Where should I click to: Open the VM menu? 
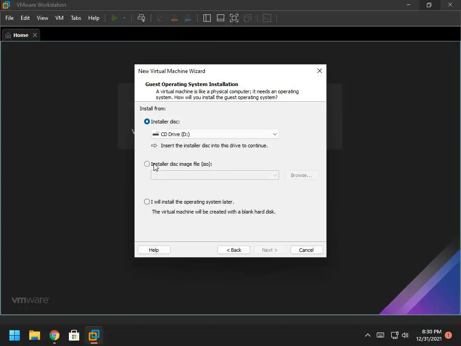pos(59,18)
